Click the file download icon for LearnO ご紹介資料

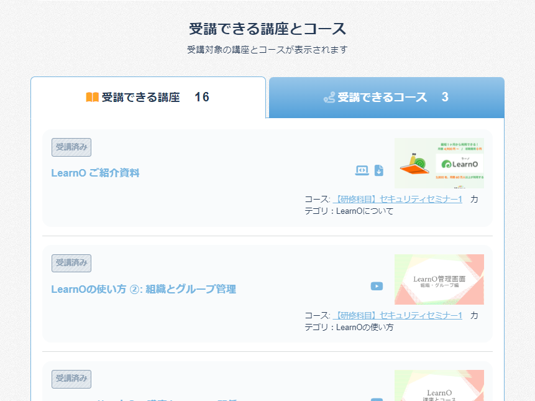pyautogui.click(x=379, y=170)
